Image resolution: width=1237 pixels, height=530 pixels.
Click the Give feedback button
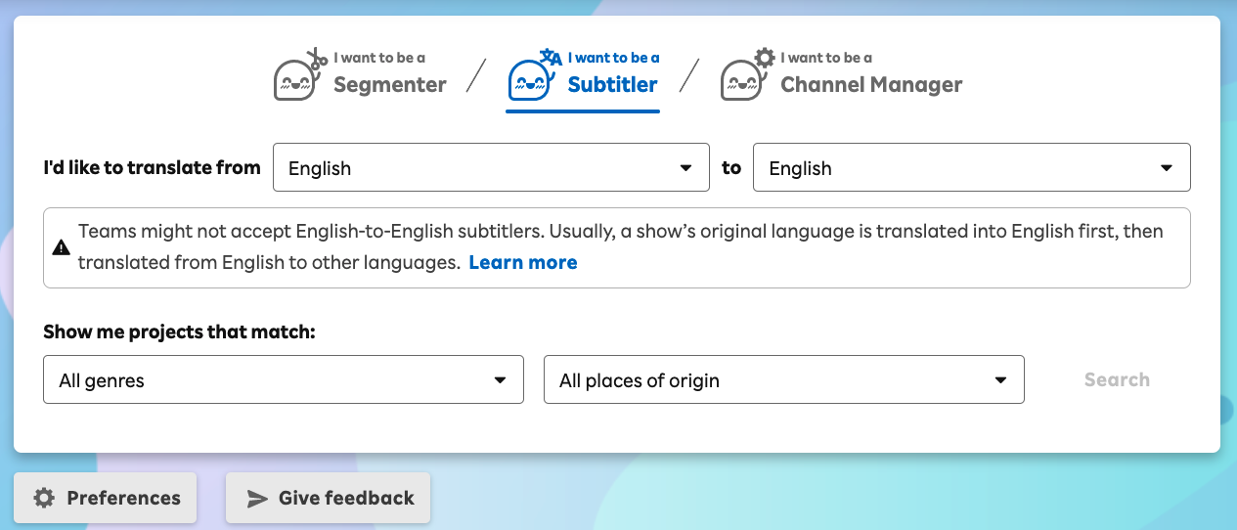(328, 498)
